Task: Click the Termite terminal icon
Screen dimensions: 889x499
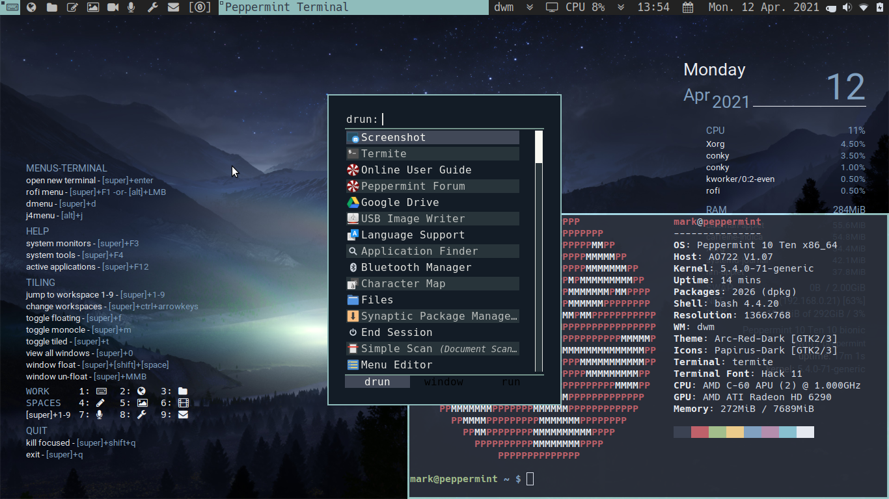Action: coord(353,154)
